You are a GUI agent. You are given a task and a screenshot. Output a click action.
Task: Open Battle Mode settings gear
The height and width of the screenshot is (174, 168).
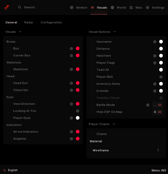[148, 105]
